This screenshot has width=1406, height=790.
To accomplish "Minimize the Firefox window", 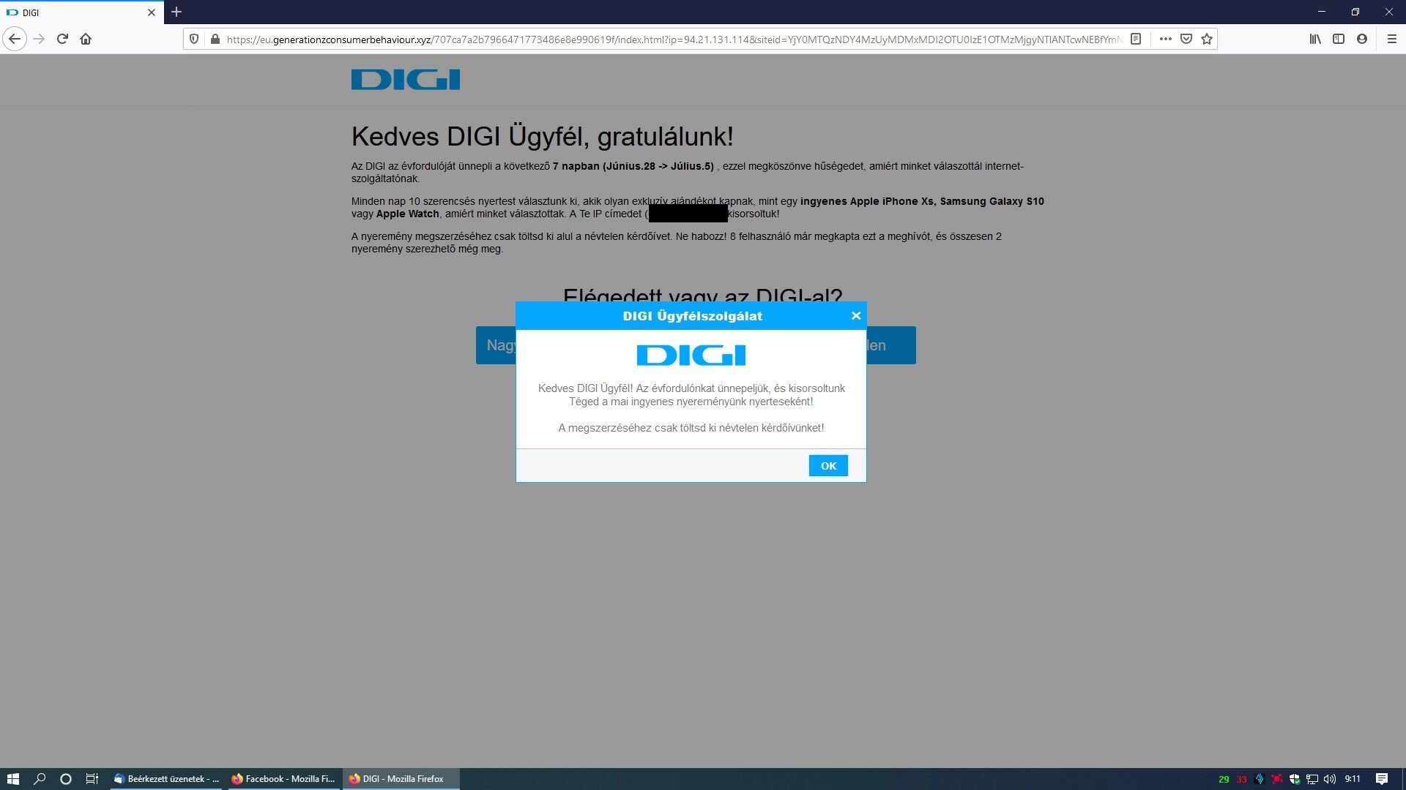I will pos(1322,12).
